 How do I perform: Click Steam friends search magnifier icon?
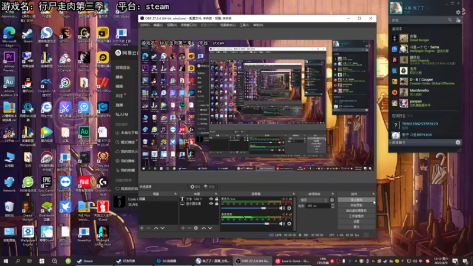pyautogui.click(x=450, y=20)
